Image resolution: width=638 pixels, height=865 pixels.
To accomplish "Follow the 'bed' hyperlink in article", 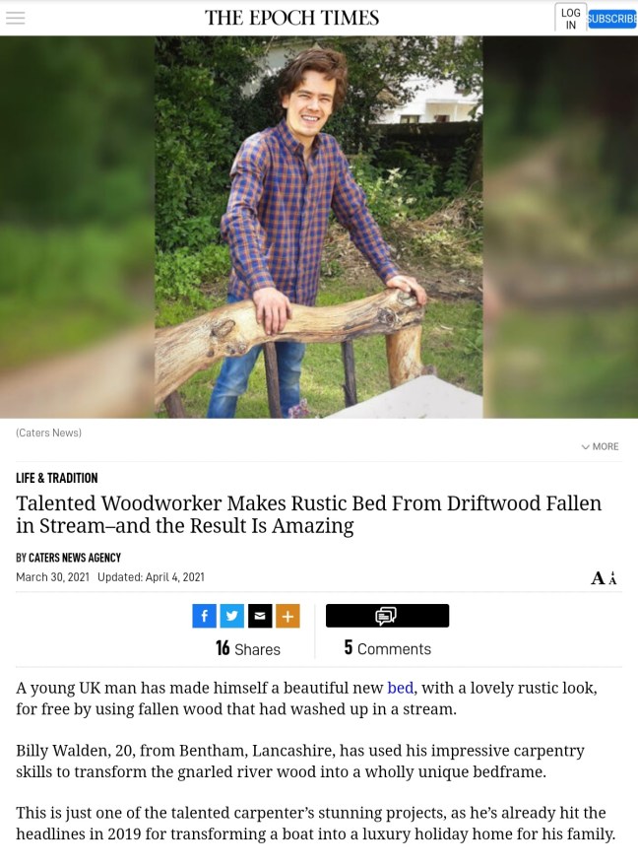I will (x=401, y=688).
